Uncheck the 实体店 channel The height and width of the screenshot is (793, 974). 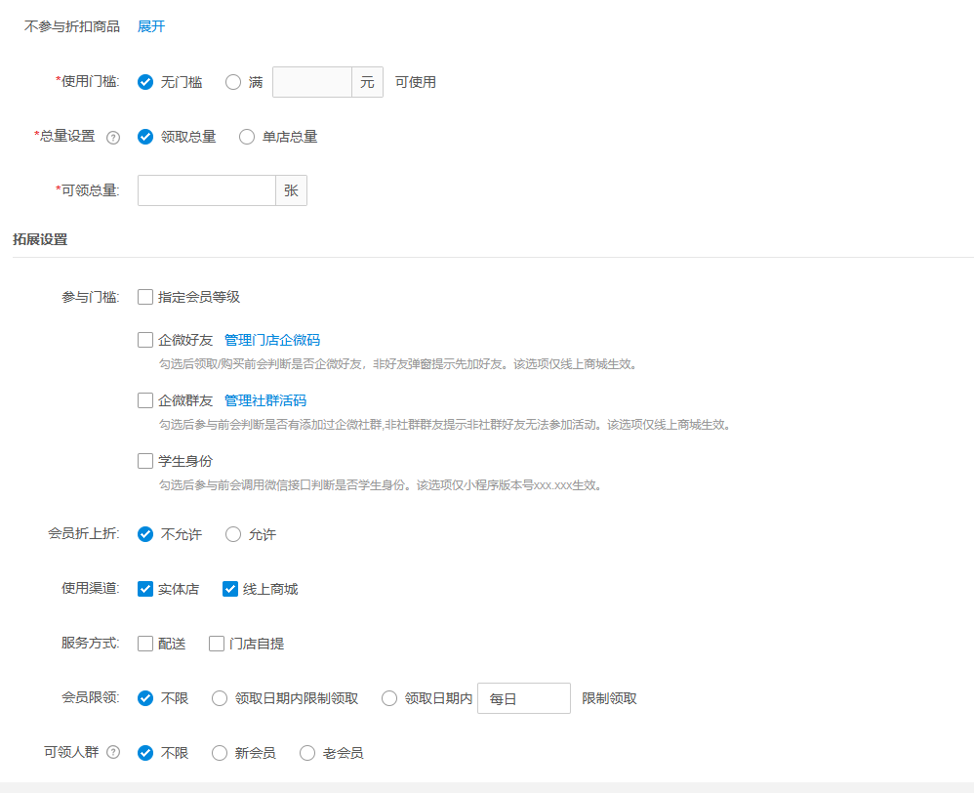point(144,588)
